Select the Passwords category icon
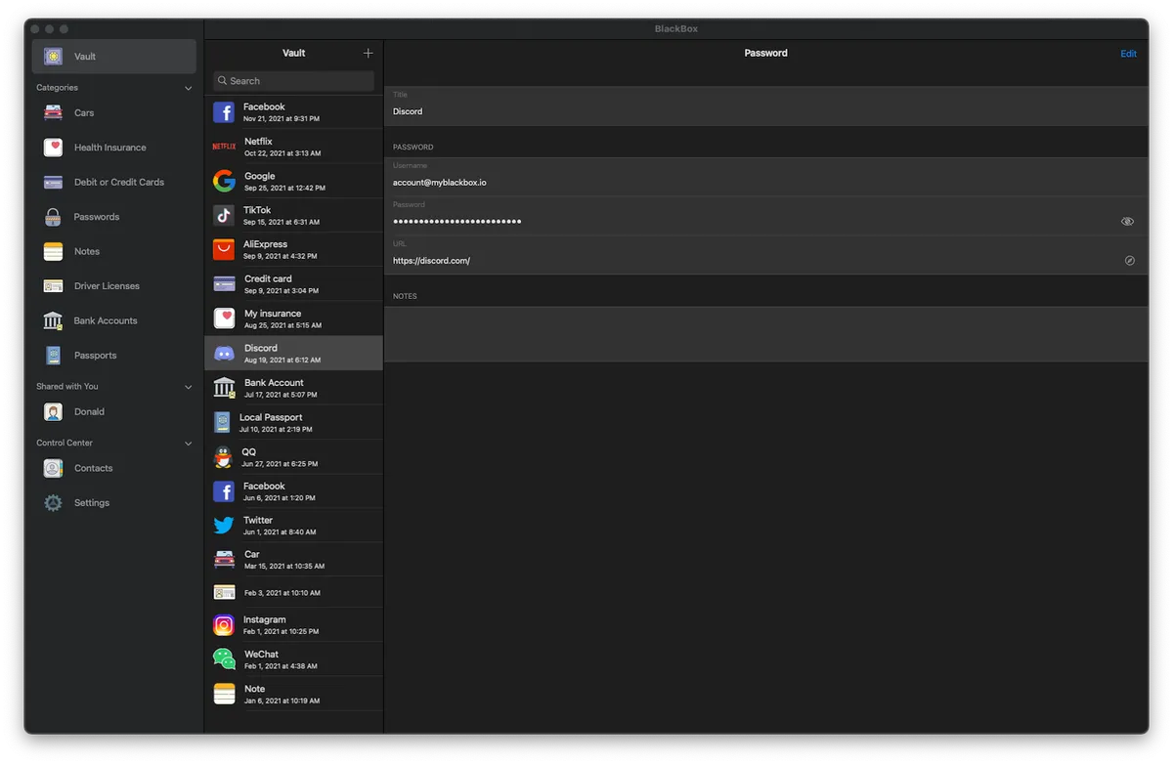1173x764 pixels. click(x=52, y=216)
